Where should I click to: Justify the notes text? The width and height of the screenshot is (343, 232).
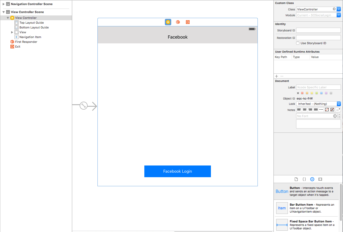pyautogui.click(x=316, y=110)
